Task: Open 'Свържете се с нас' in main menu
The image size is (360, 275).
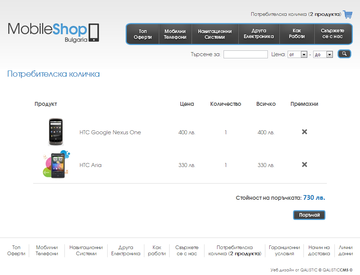Action: point(332,34)
